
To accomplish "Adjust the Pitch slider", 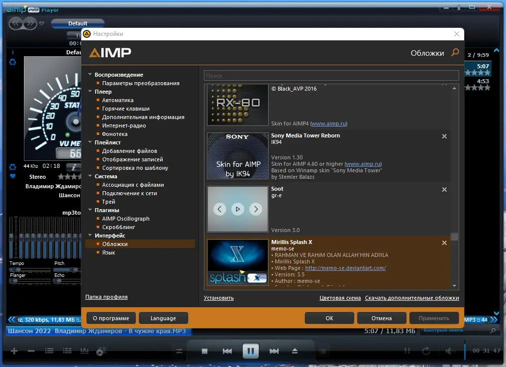I will pos(67,269).
